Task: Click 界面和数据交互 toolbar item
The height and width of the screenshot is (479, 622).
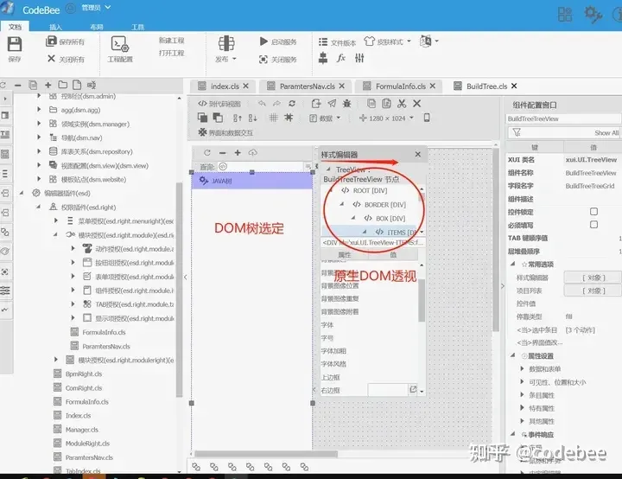Action: [x=225, y=133]
